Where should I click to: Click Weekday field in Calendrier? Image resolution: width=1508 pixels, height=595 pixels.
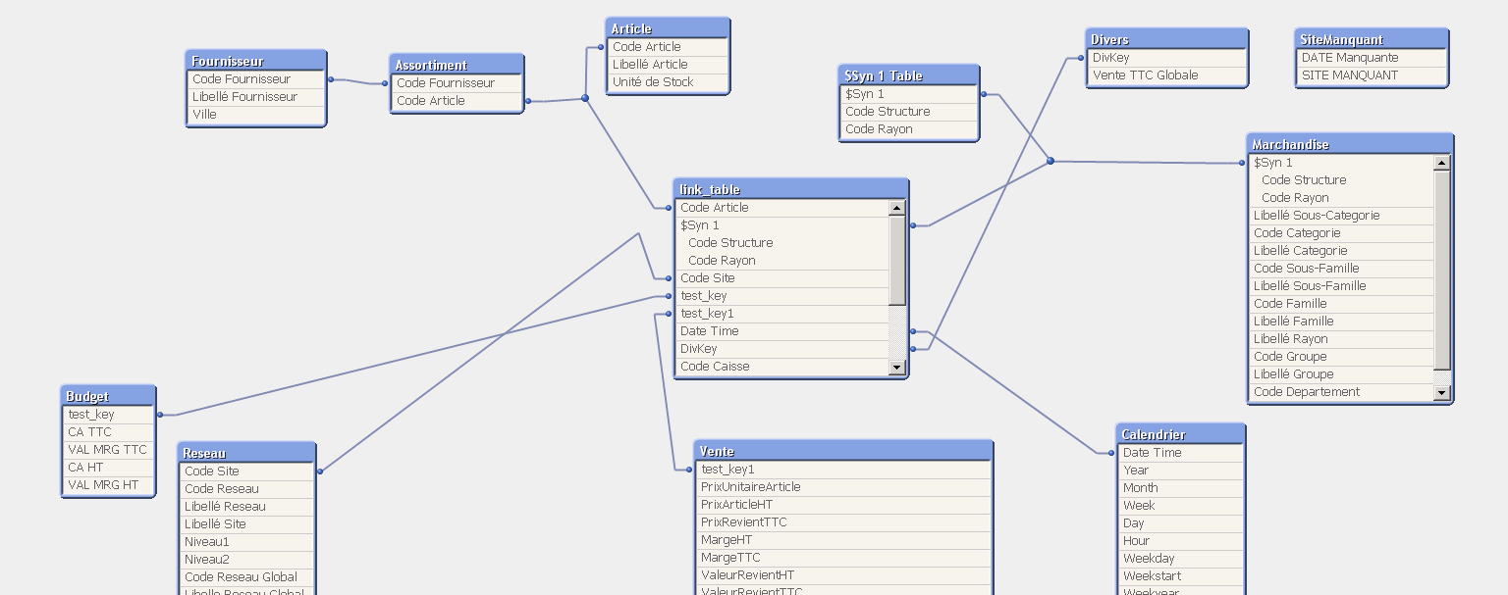coord(1180,559)
